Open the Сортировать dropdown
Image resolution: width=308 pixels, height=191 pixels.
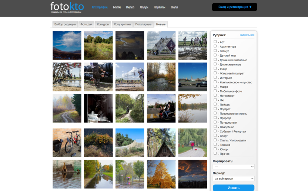pyautogui.click(x=234, y=167)
